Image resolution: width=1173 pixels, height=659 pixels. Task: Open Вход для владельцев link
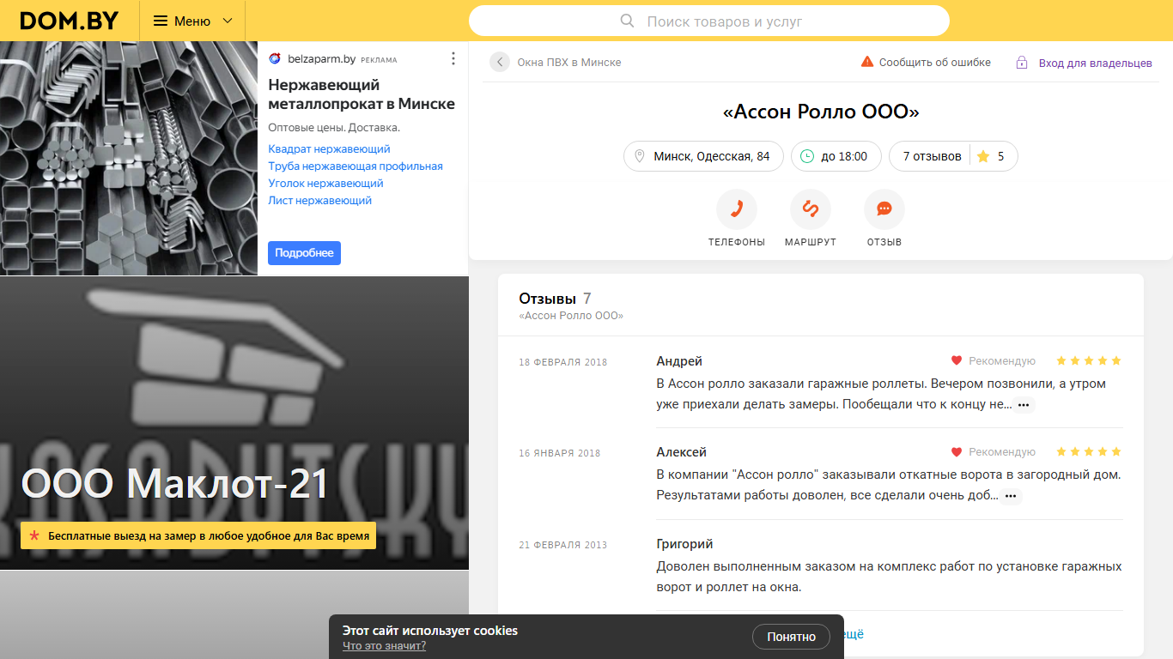(x=1095, y=63)
